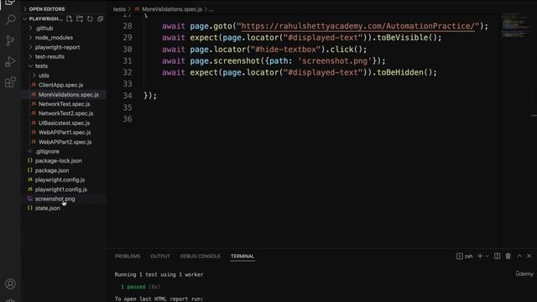Collapse all folders in explorer
The height and width of the screenshot is (302, 537).
(x=101, y=18)
